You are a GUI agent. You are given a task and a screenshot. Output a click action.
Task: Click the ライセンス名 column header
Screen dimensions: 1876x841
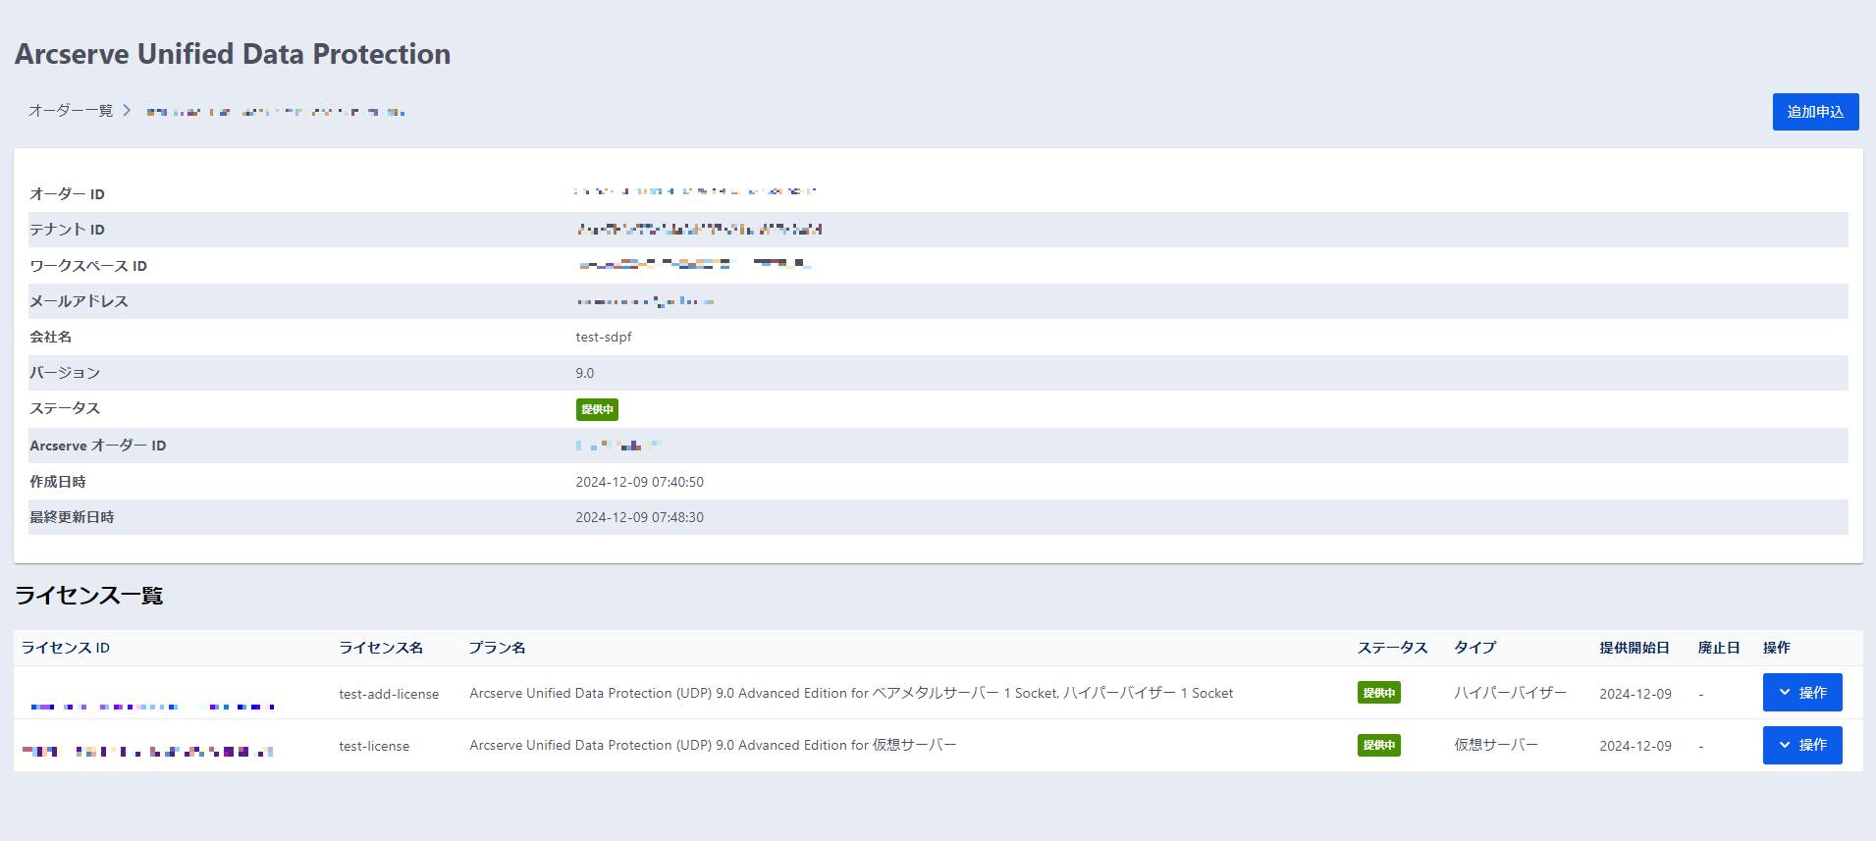(x=381, y=648)
